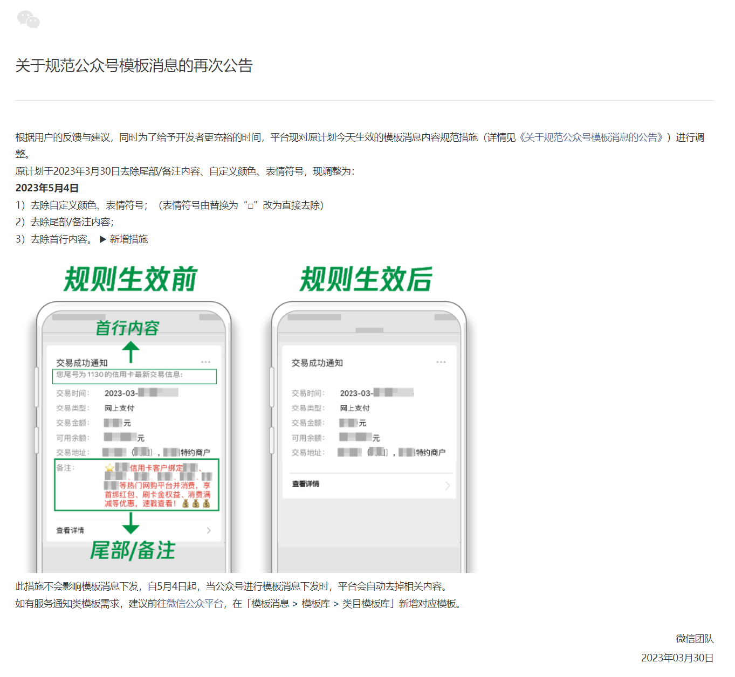Click the 您尾号为1130的信用卡 first line
The height and width of the screenshot is (677, 735).
120,375
